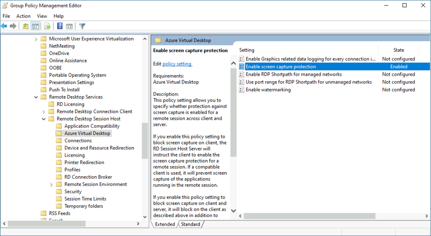431x236 pixels.
Task: Toggle the Action Pane toolbar icon
Action: pos(70,26)
